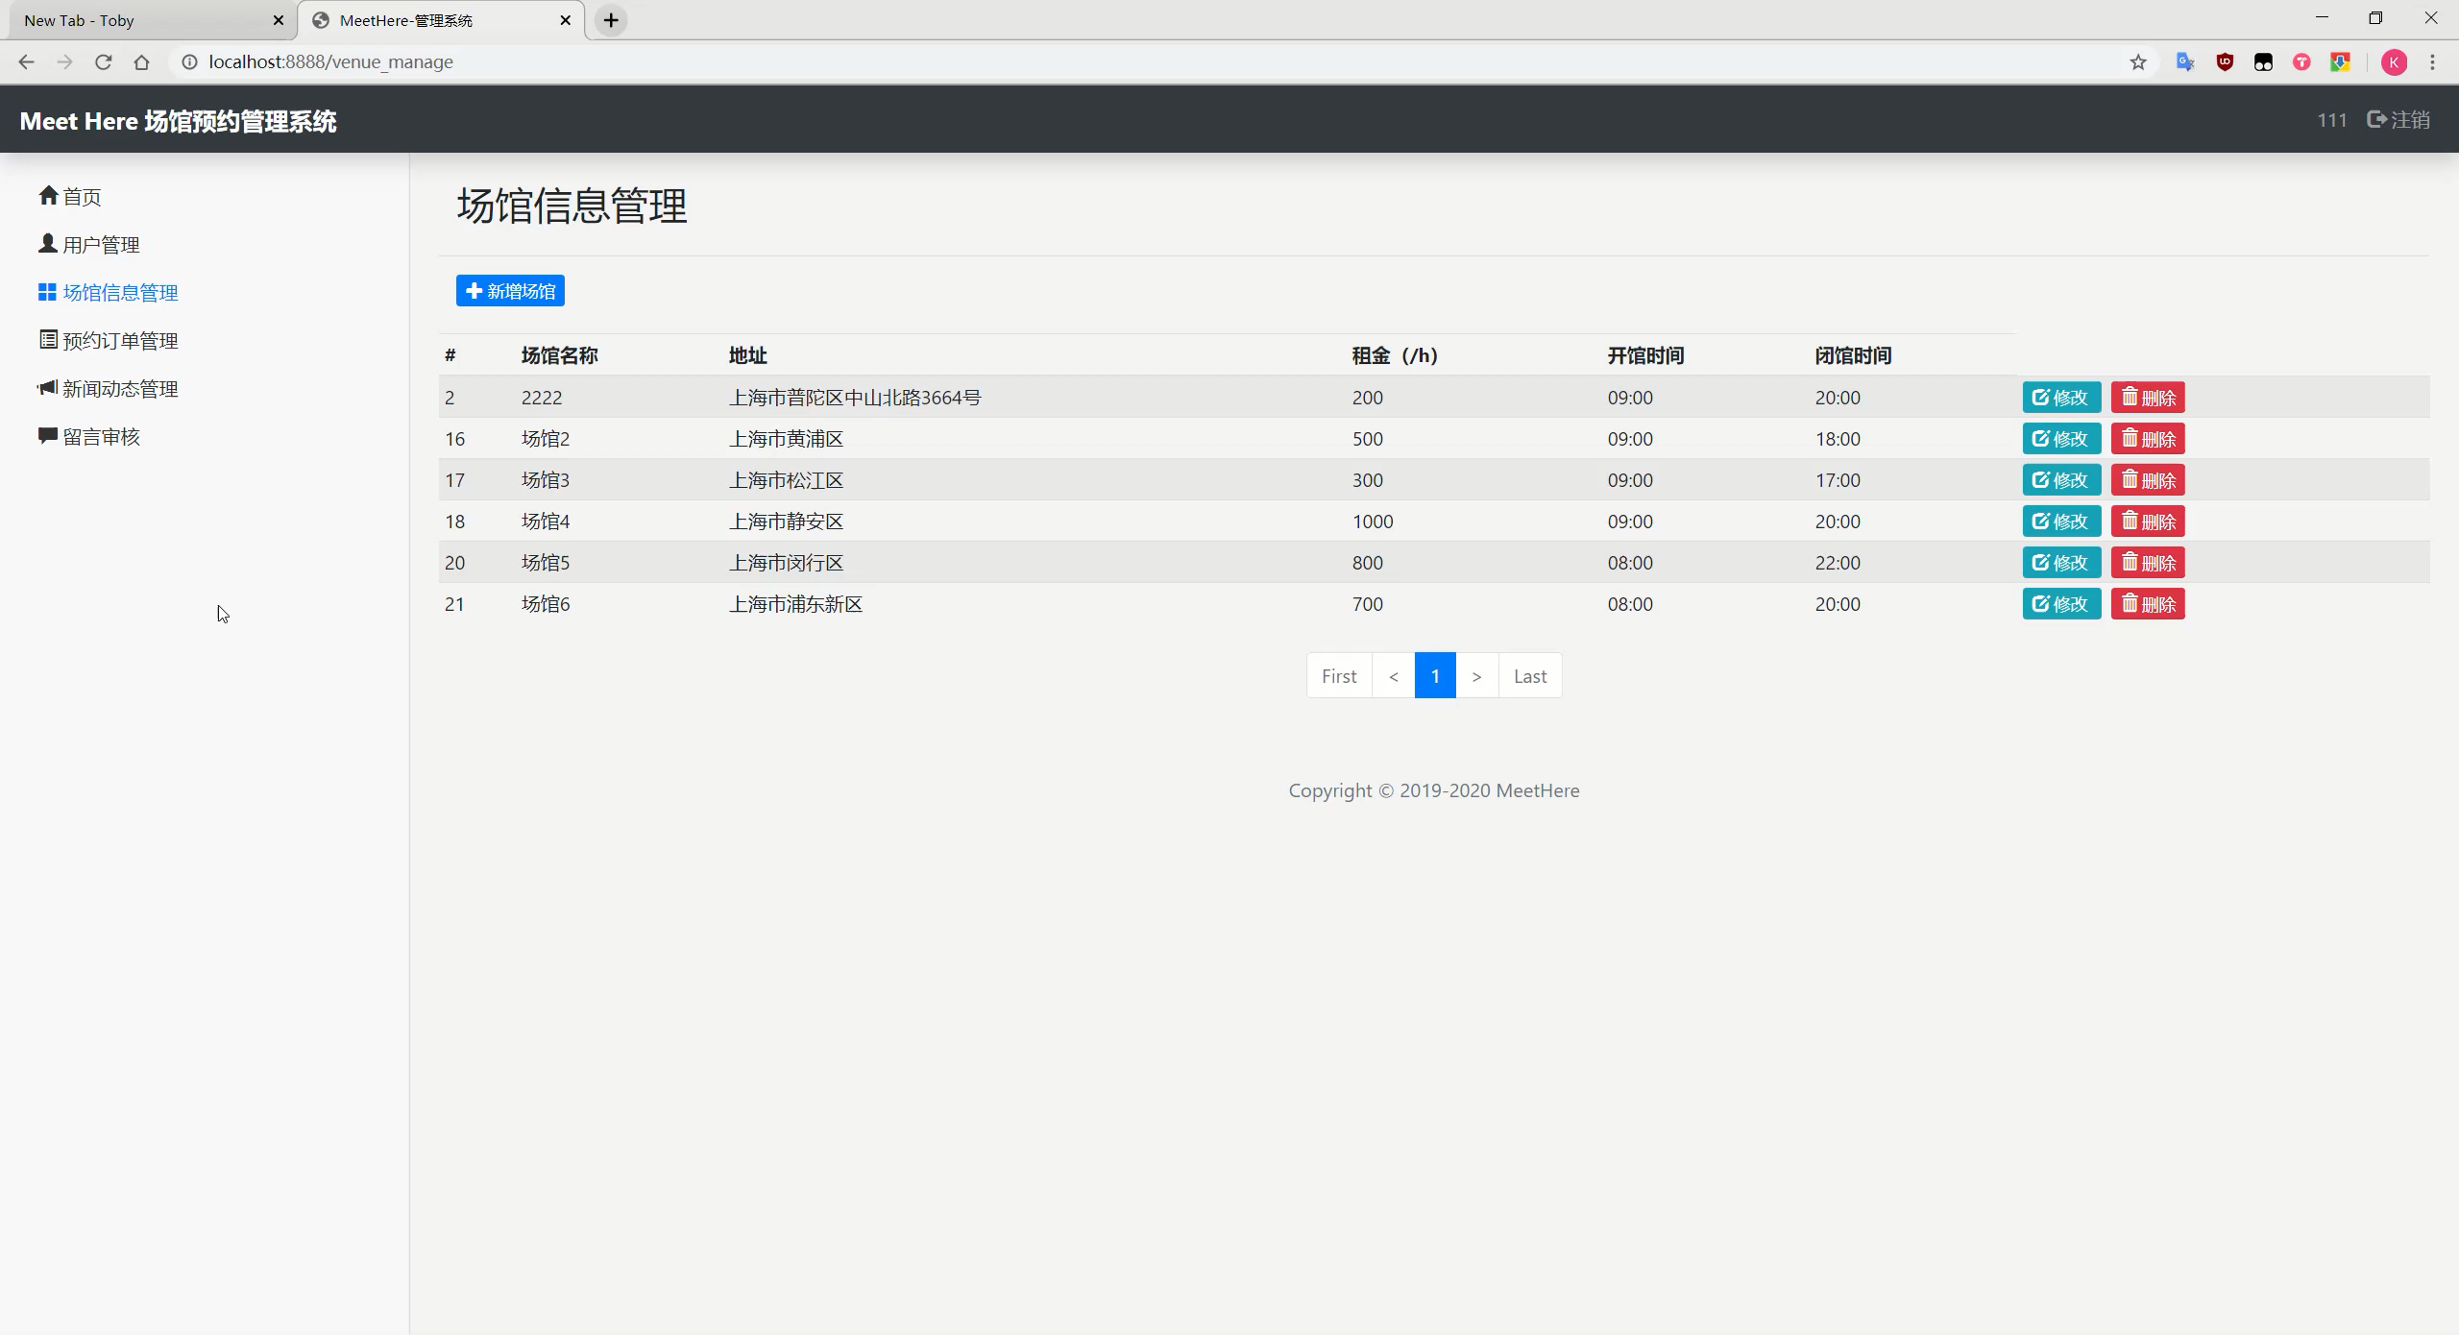The image size is (2459, 1335).
Task: Click 首页 sidebar home icon
Action: click(48, 196)
